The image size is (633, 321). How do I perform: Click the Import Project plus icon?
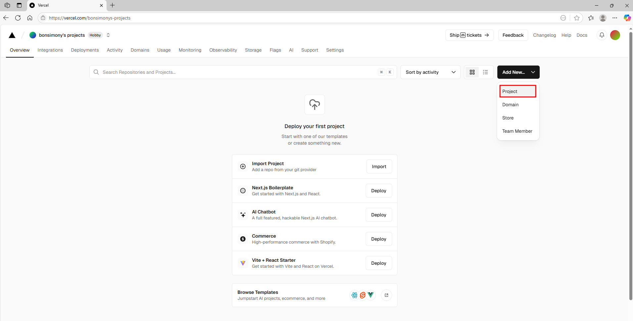click(243, 166)
